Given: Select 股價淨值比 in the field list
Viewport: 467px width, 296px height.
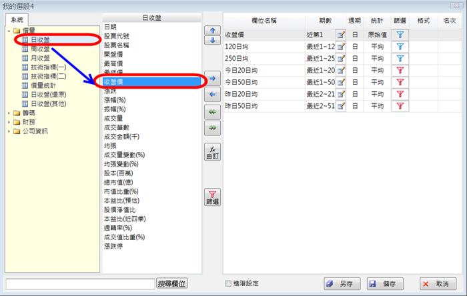Looking at the screenshot, I should [x=119, y=210].
